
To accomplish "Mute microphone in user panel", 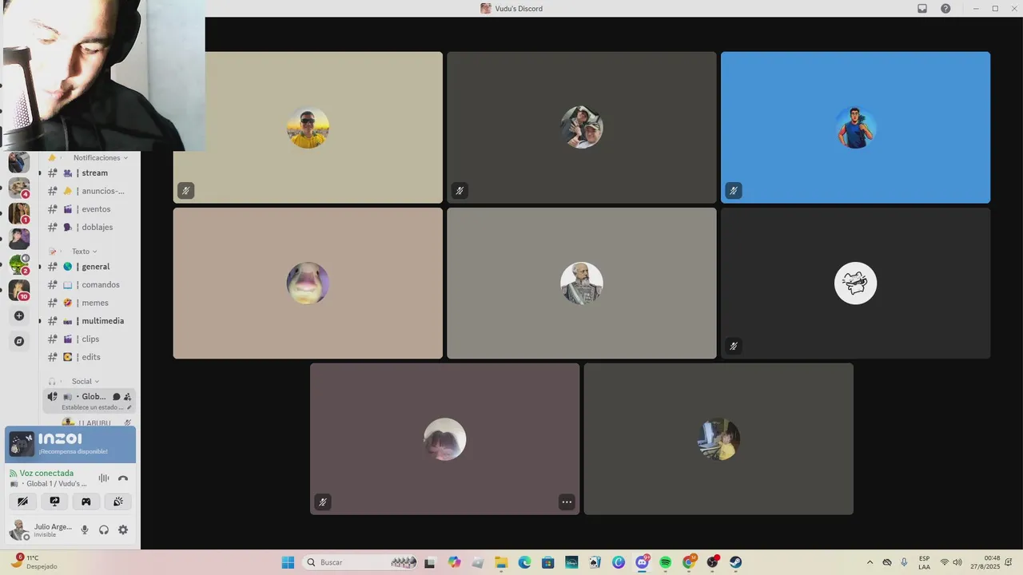I will tap(85, 529).
